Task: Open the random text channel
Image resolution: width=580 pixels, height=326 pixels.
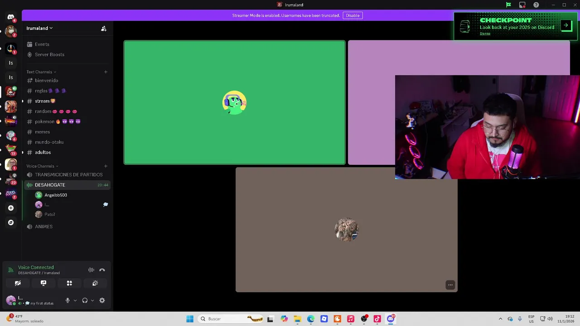Action: point(68,111)
